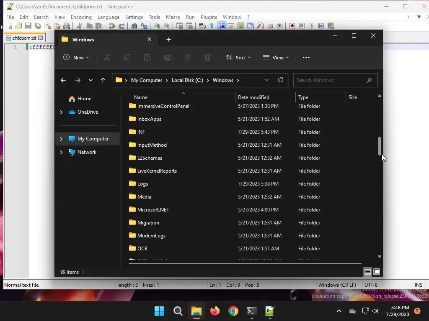
Task: Open Firefox from the taskbar
Action: click(215, 311)
